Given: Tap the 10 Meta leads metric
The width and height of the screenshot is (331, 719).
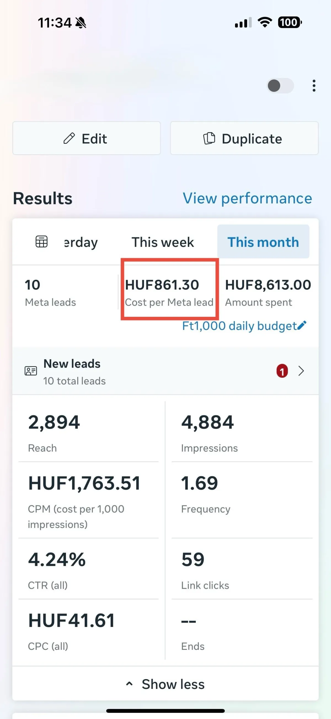Looking at the screenshot, I should click(x=50, y=293).
